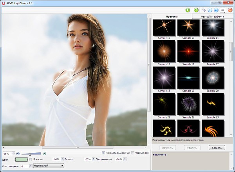Enable the Черный фон checkbox
Viewport: 235px width, 172px height.
click(133, 153)
